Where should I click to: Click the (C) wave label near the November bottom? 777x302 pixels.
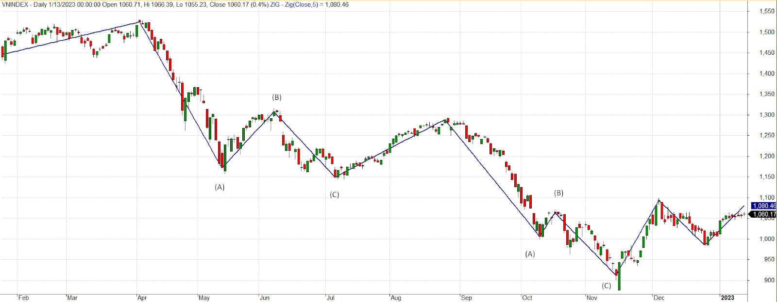coord(607,286)
